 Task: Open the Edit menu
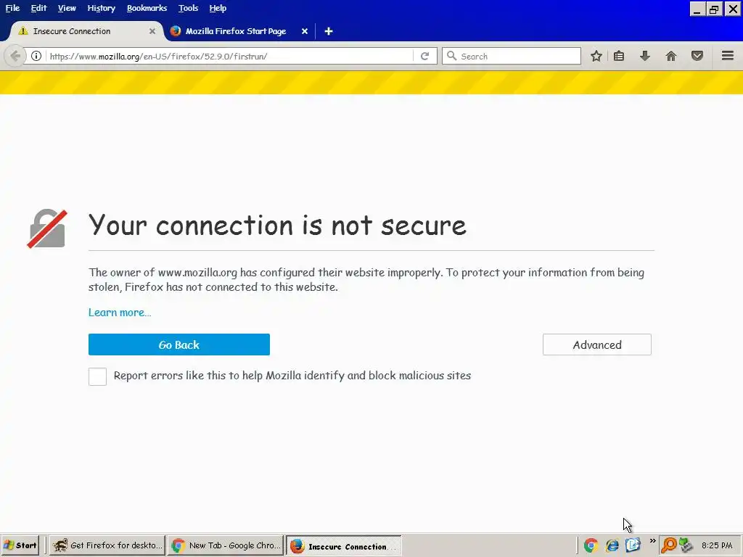(39, 8)
